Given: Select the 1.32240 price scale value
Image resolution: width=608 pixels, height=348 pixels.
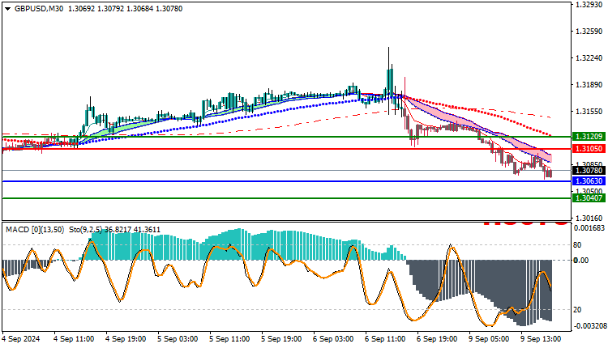Looking at the screenshot, I should coord(589,58).
